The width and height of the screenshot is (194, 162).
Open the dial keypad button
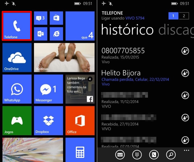[x=137, y=154]
